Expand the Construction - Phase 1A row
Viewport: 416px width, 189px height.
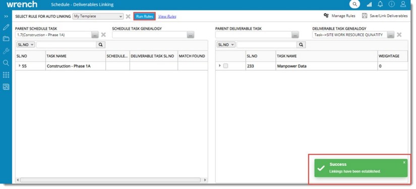[19, 66]
